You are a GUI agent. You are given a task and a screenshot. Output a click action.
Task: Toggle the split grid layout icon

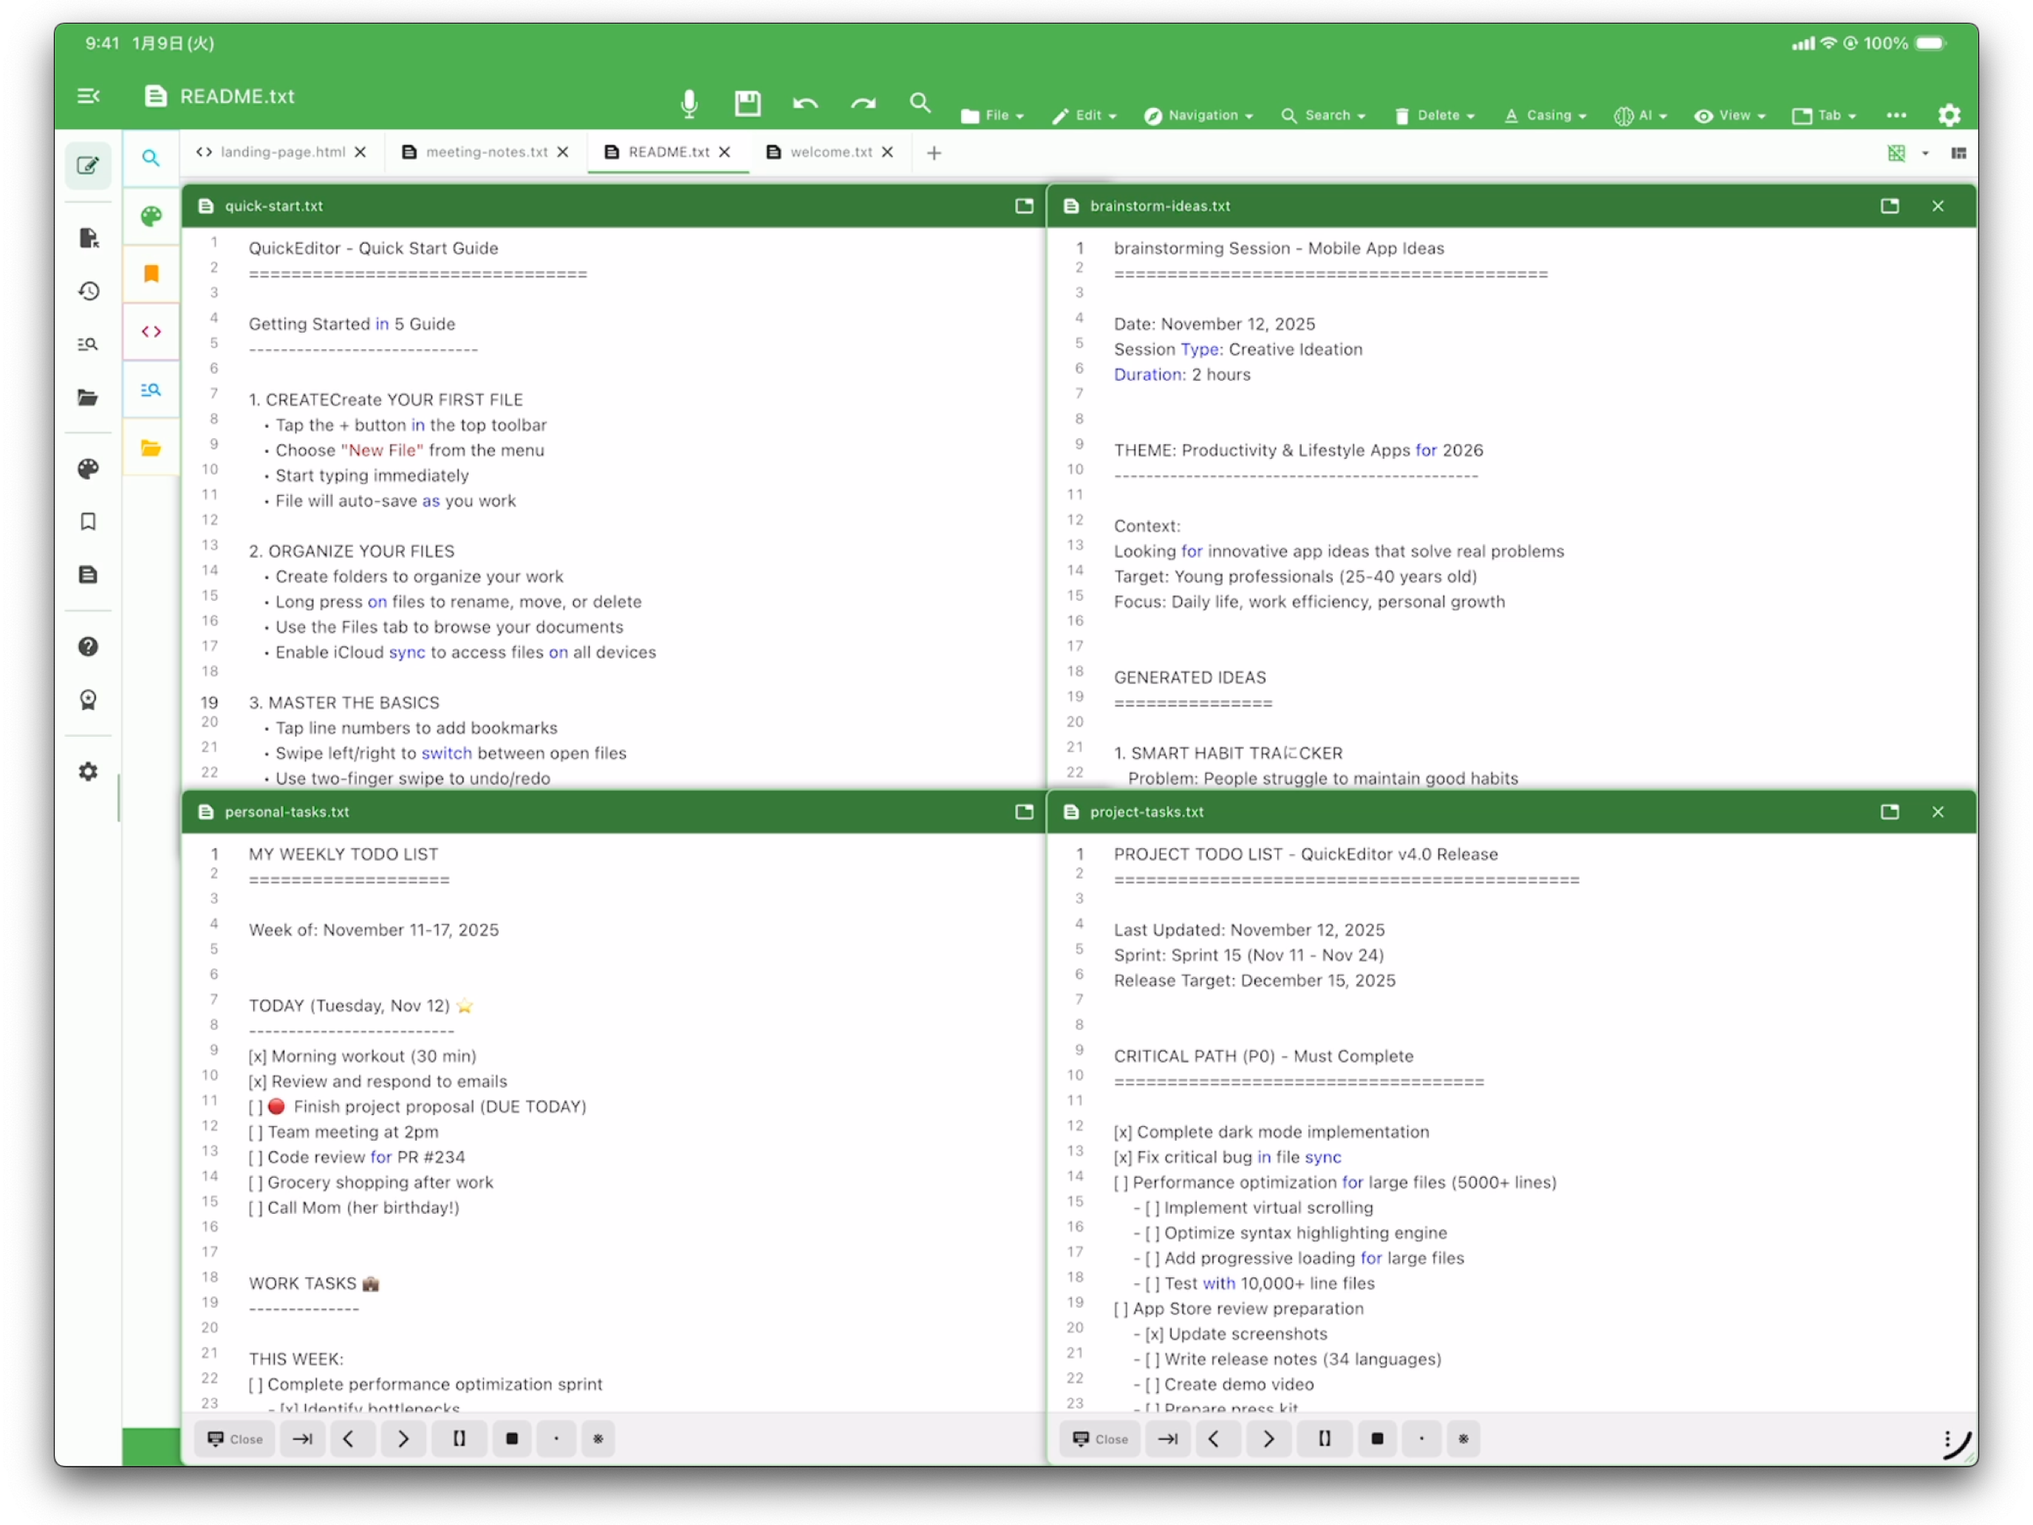1895,153
